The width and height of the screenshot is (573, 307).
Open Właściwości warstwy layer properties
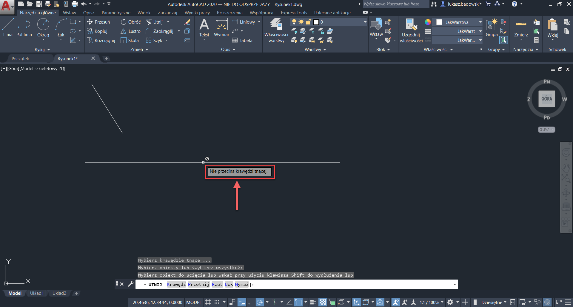pos(276,30)
